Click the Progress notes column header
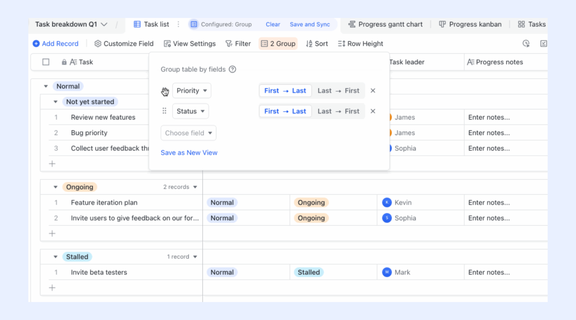The height and width of the screenshot is (320, 576). click(x=506, y=62)
